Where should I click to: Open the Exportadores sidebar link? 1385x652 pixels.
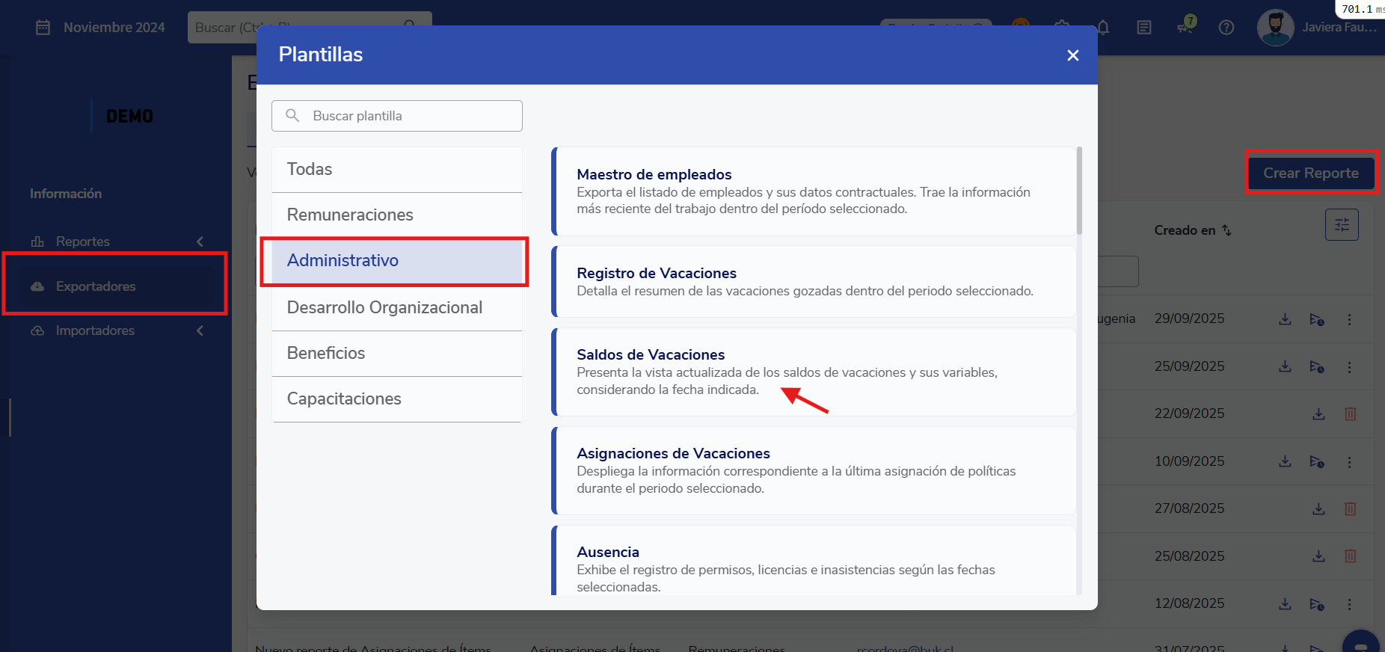pyautogui.click(x=96, y=286)
